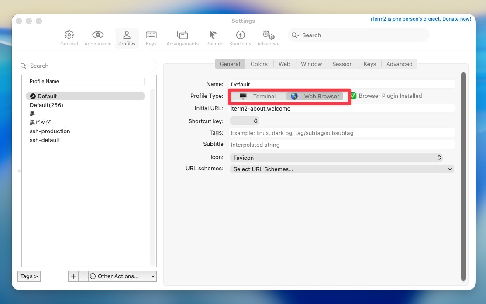Select the ssh-production profile
The width and height of the screenshot is (486, 304).
85,131
